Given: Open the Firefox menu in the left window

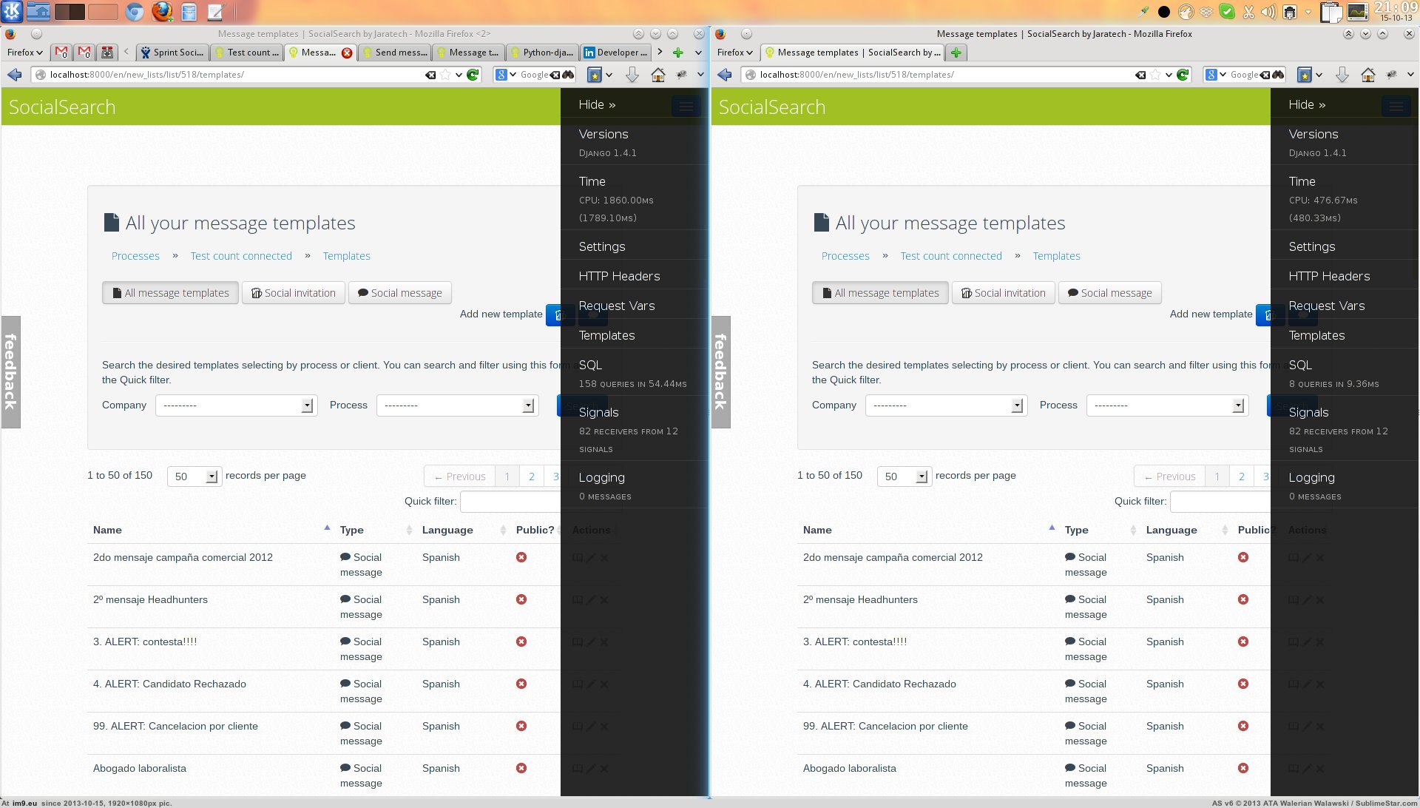Looking at the screenshot, I should [x=24, y=53].
